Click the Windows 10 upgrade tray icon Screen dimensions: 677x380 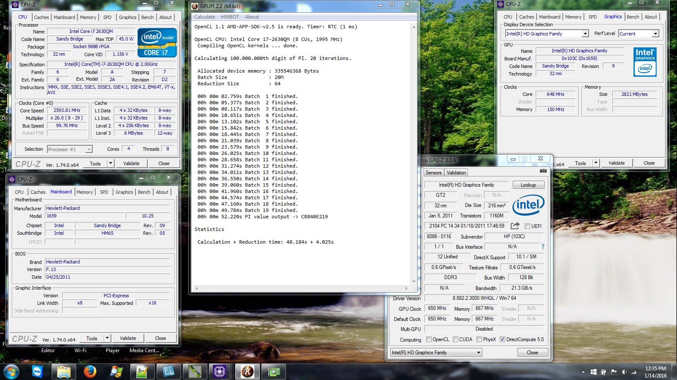[593, 372]
